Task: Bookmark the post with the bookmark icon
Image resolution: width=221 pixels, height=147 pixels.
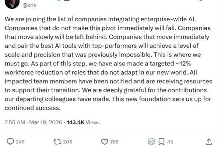Action: [161, 141]
